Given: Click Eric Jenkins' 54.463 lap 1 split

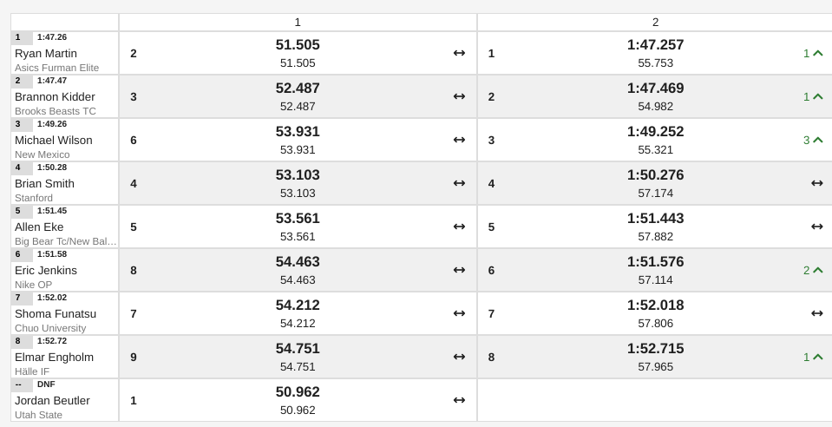Looking at the screenshot, I should [298, 262].
